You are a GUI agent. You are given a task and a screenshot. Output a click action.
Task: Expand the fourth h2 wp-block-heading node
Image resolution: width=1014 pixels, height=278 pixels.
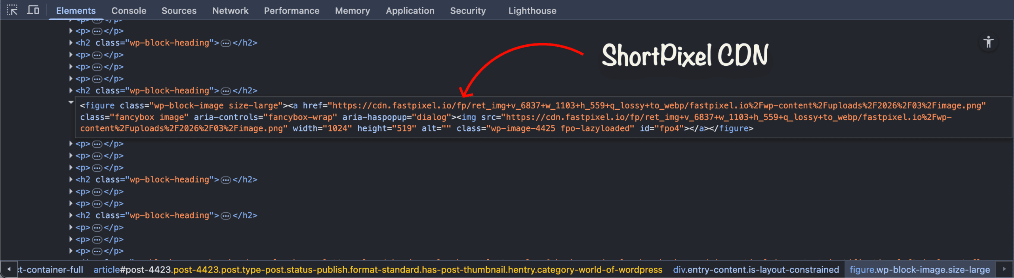[71, 215]
